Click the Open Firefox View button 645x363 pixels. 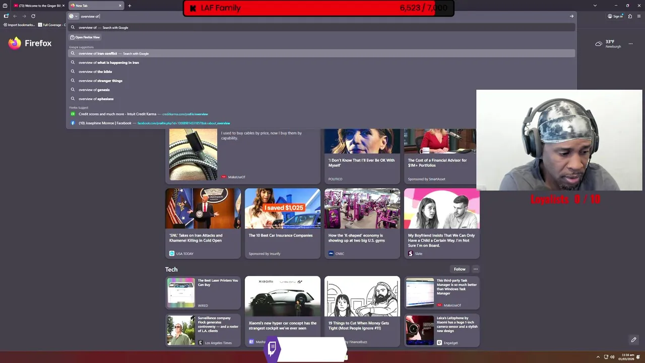85,37
